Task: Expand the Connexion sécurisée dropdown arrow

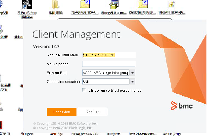Action: [133, 81]
